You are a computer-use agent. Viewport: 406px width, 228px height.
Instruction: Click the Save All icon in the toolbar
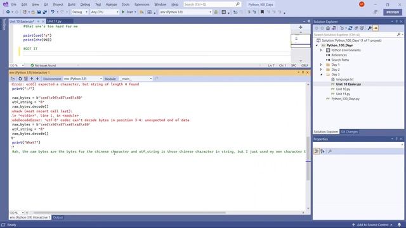[45, 12]
